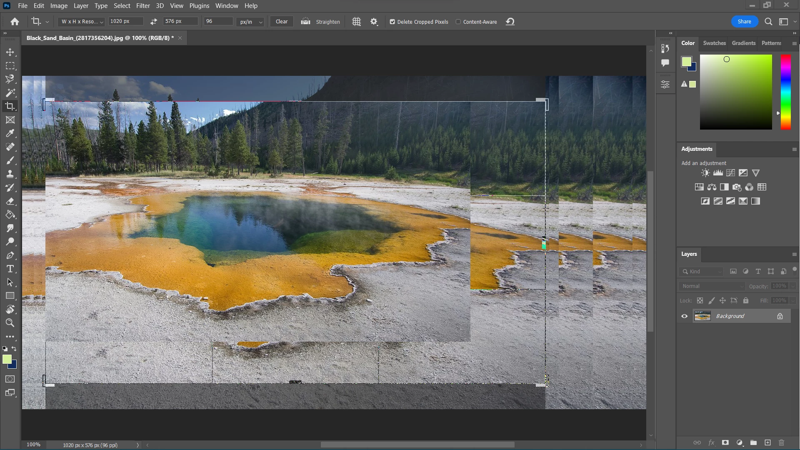Image resolution: width=800 pixels, height=450 pixels.
Task: Hide the Background layer visibility
Action: click(685, 316)
